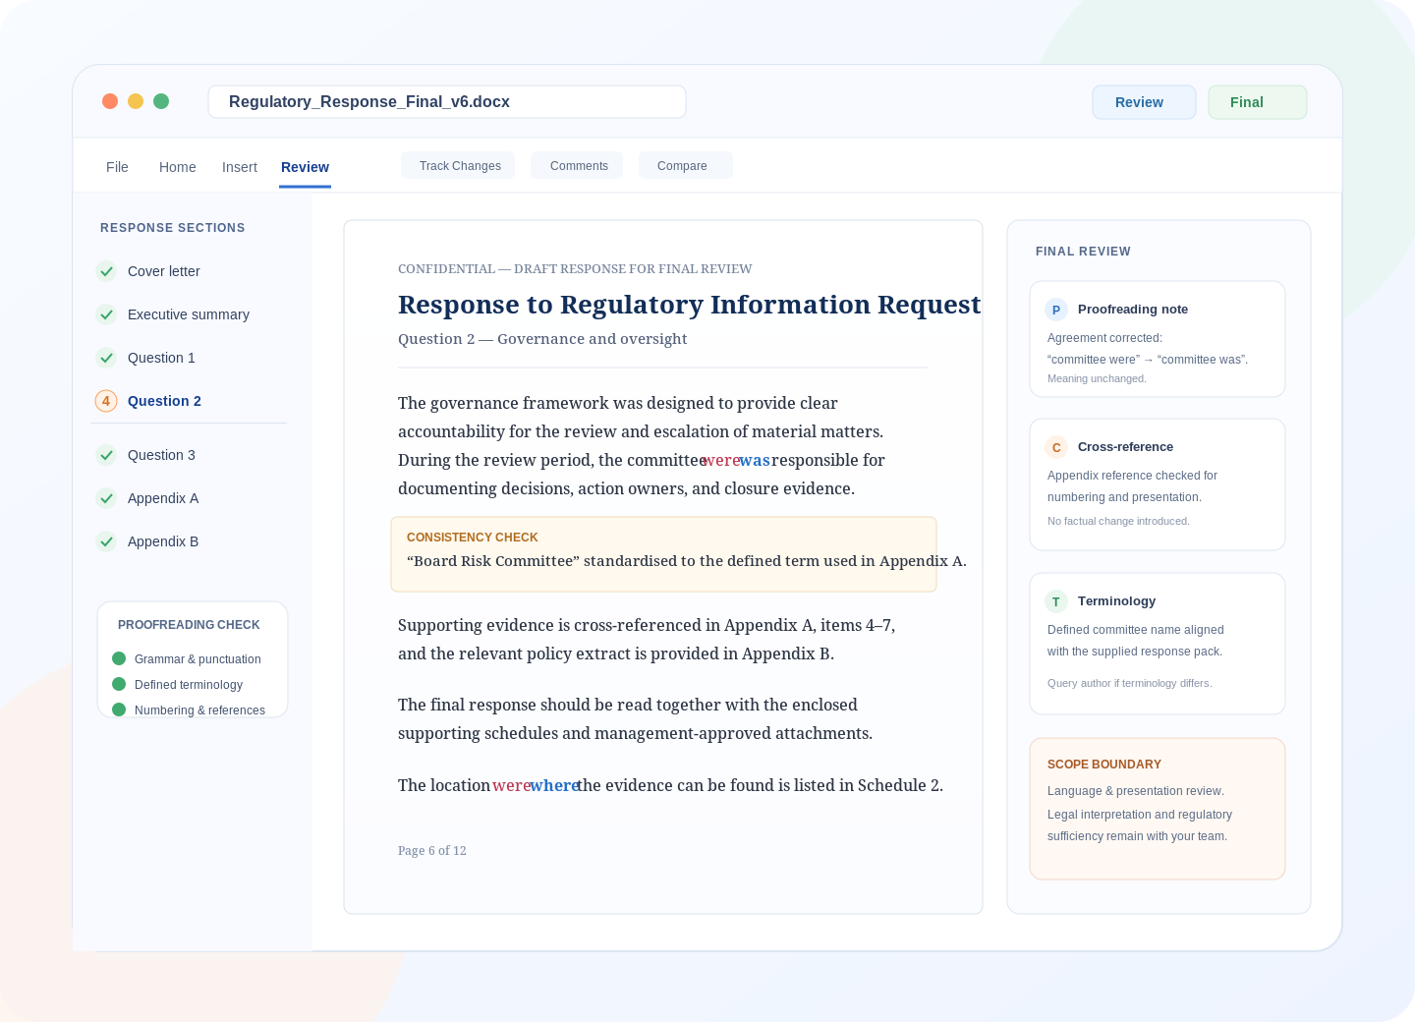Image resolution: width=1415 pixels, height=1022 pixels.
Task: Click the check icon beside Question 3
Action: tap(106, 455)
